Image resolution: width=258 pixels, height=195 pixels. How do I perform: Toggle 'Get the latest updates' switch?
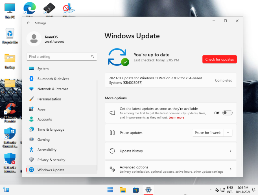[x=228, y=113]
